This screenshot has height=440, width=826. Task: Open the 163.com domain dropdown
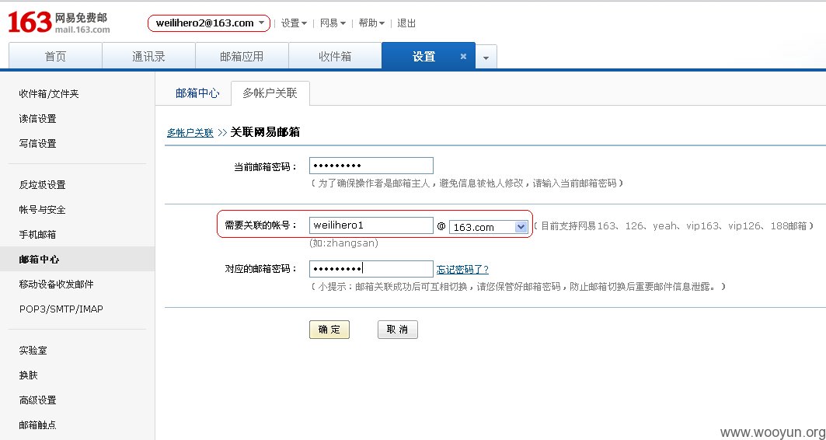pyautogui.click(x=488, y=226)
